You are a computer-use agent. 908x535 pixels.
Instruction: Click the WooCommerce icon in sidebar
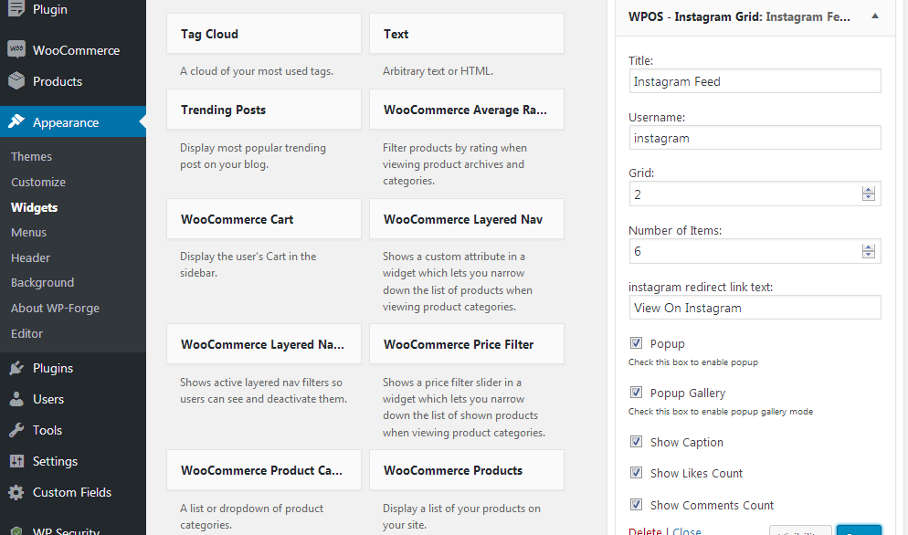[x=16, y=50]
